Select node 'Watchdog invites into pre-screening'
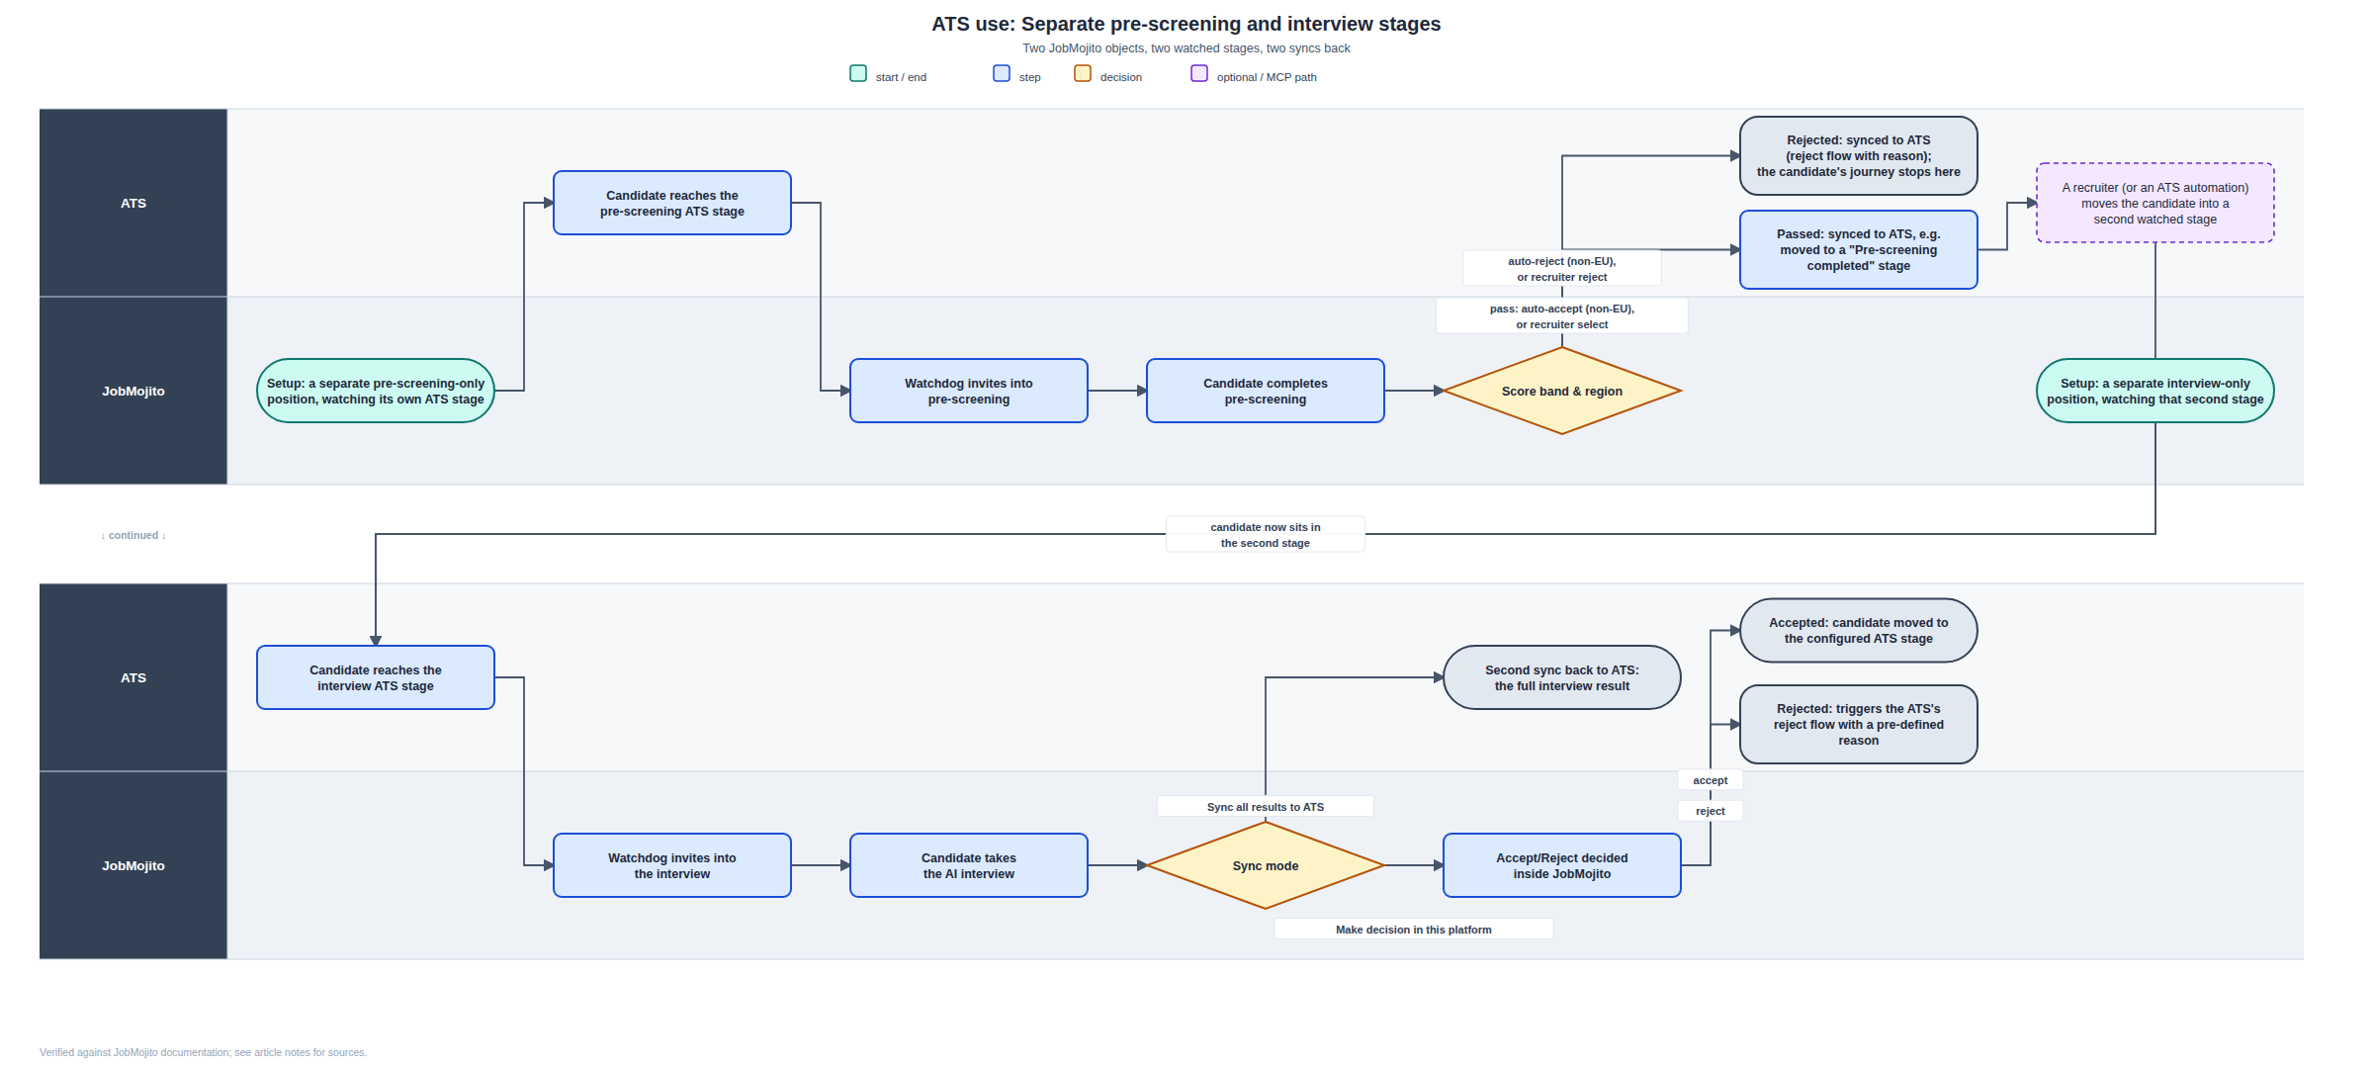Image resolution: width=2373 pixels, height=1068 pixels. (x=969, y=391)
